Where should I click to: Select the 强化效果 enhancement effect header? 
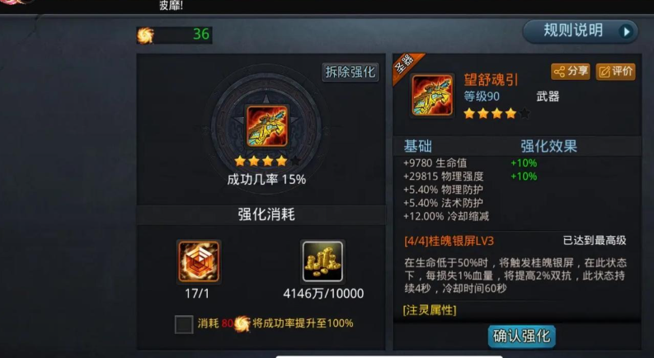[548, 146]
